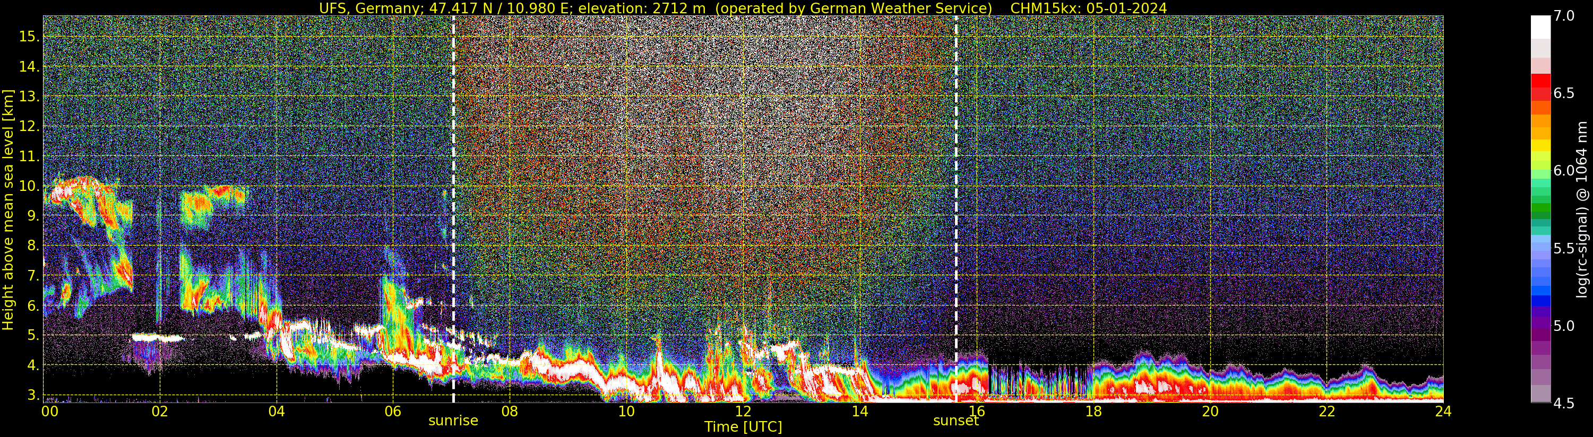Viewport: 1593px width, 437px height.
Task: Click the "7.0" colorbar scale value
Action: point(1563,16)
